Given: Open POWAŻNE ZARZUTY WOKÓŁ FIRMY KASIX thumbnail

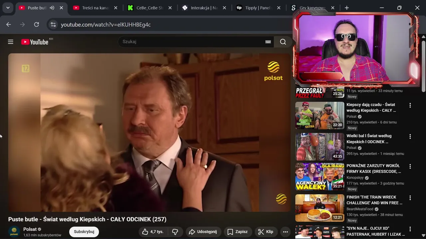Looking at the screenshot, I should [x=319, y=177].
